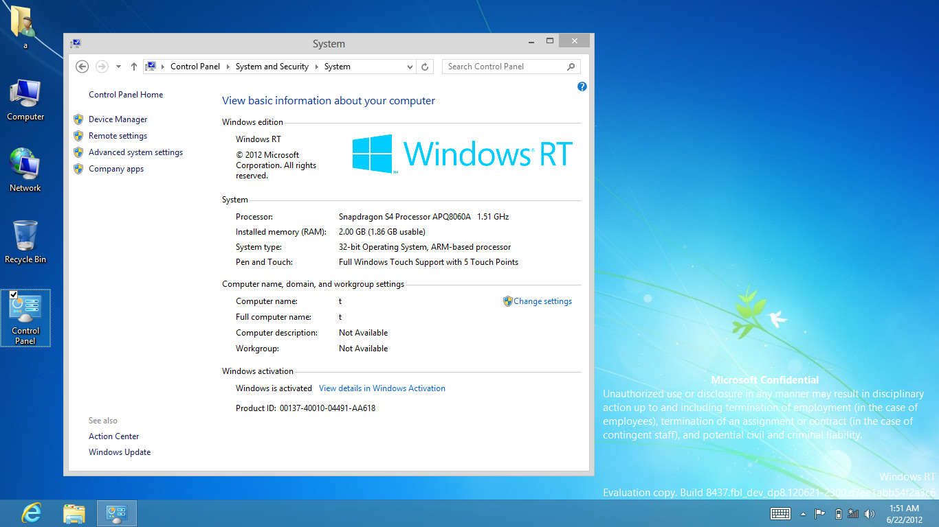Select the System and Security breadcrumb
This screenshot has width=939, height=527.
click(x=272, y=67)
